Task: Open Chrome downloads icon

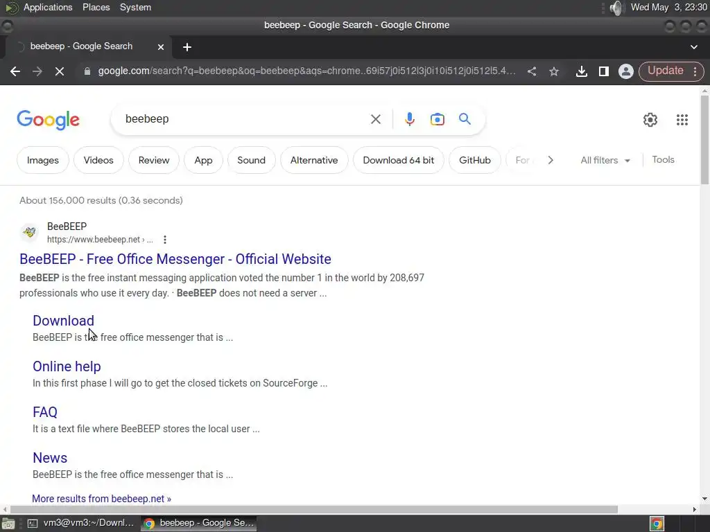Action: pos(582,71)
